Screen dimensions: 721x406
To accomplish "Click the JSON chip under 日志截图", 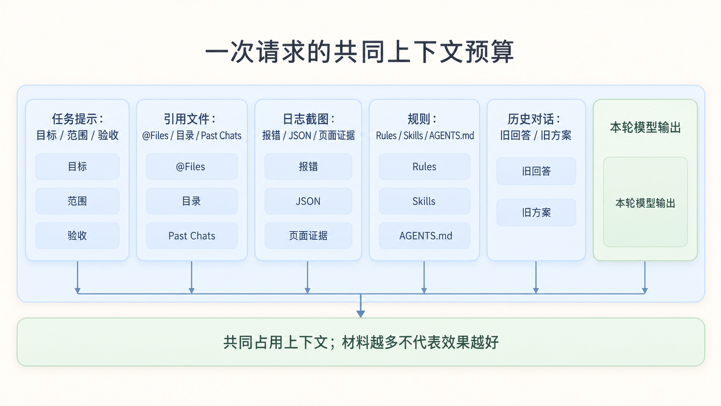I will [308, 201].
